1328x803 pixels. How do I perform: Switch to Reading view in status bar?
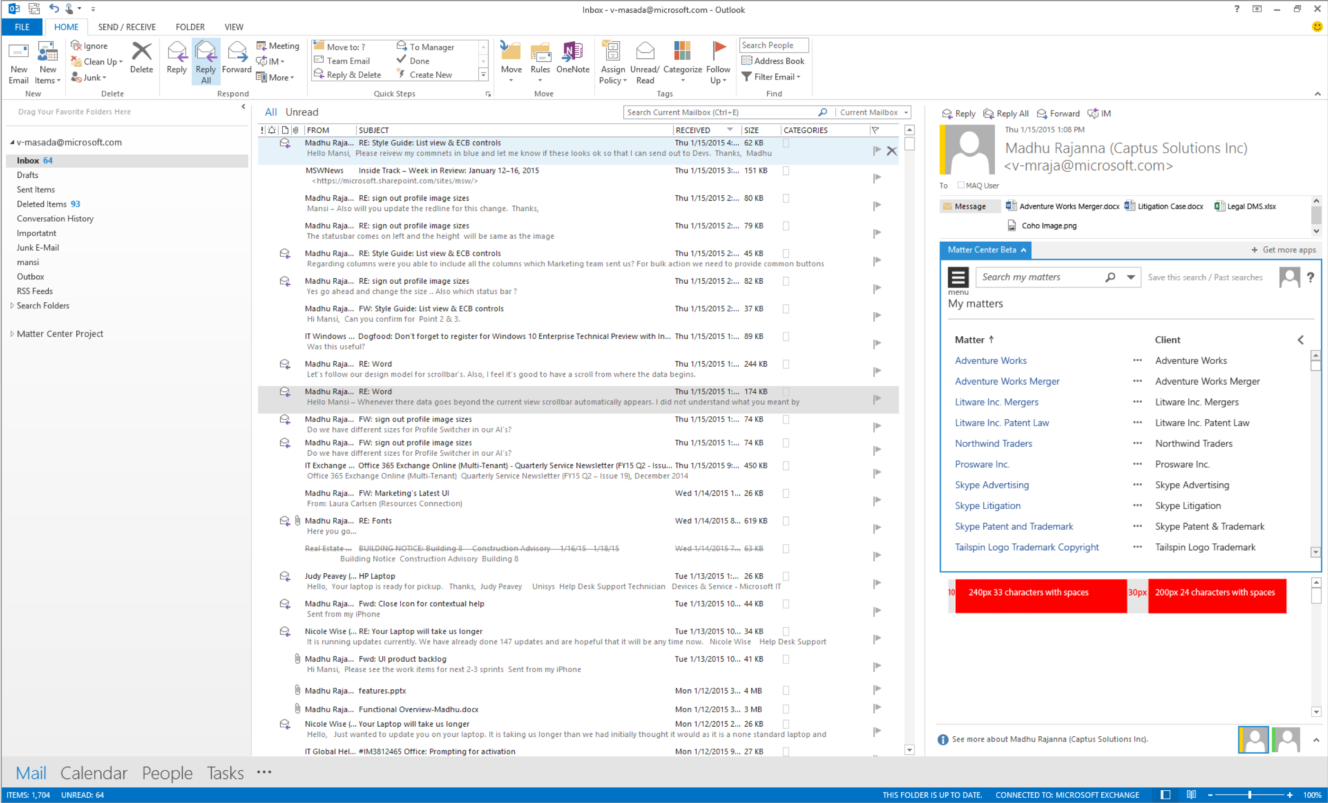(x=1191, y=795)
